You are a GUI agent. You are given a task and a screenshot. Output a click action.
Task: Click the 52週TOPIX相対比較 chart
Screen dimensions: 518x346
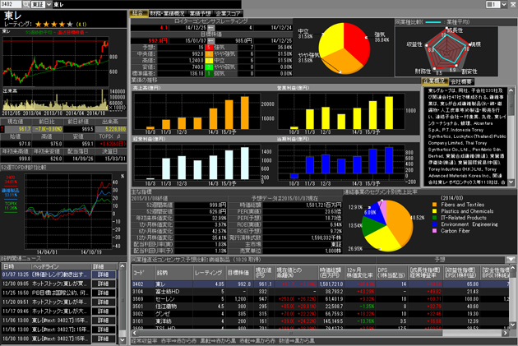pos(68,211)
